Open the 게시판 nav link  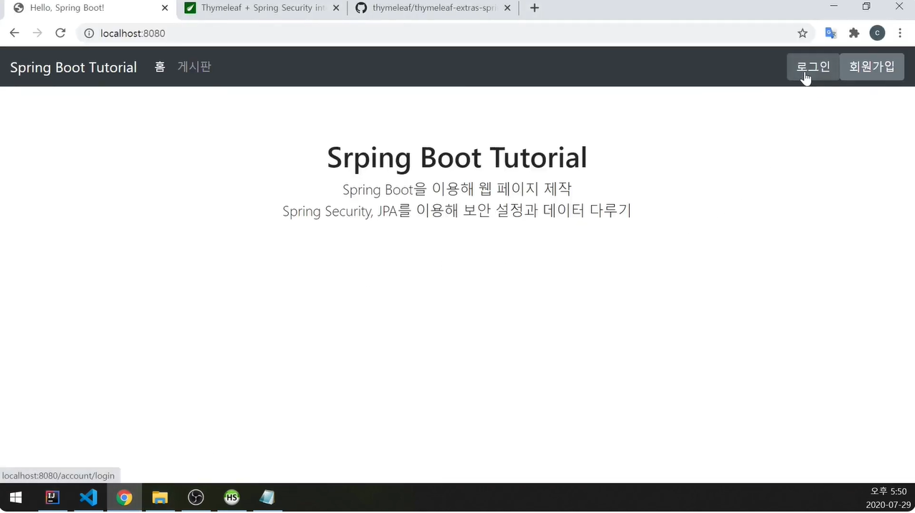[x=194, y=67]
